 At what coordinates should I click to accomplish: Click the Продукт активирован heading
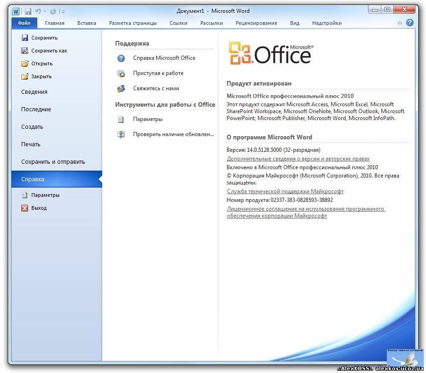[x=259, y=84]
